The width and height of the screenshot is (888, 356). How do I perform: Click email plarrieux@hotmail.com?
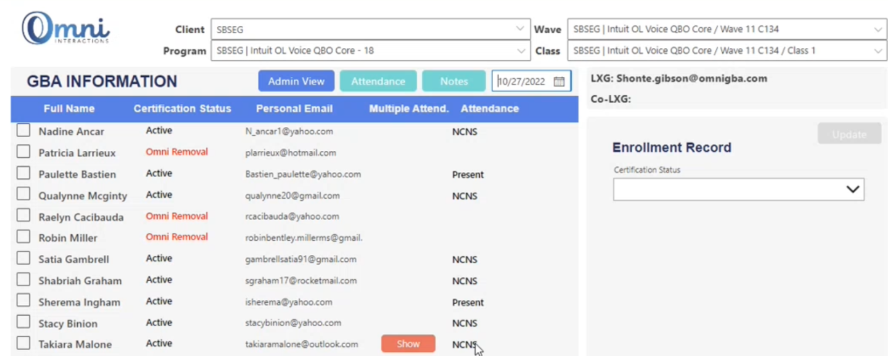pos(291,153)
